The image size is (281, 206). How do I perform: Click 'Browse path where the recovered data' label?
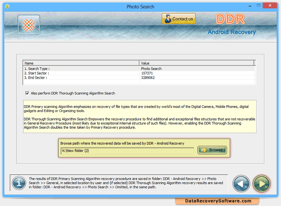(122, 143)
